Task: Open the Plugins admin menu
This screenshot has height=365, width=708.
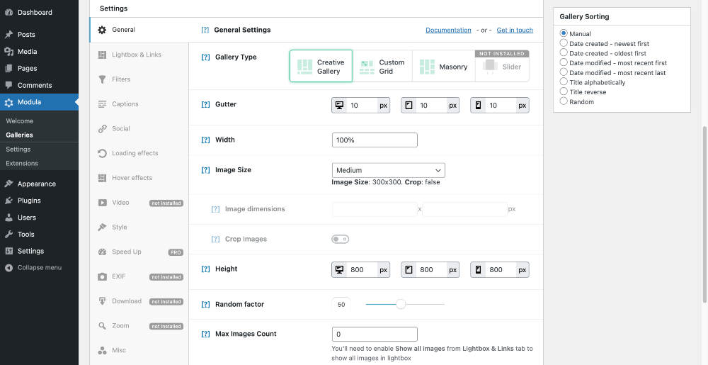Action: point(29,201)
